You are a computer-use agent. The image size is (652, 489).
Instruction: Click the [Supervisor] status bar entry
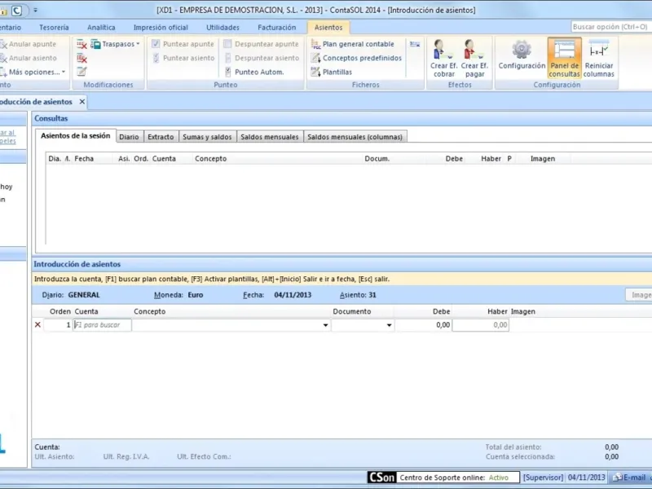tap(543, 478)
